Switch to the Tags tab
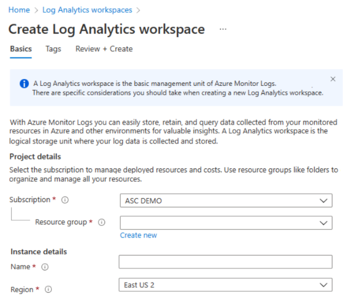The image size is (343, 297). pyautogui.click(x=53, y=49)
